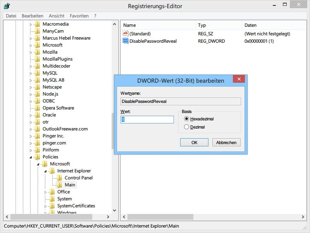Expand the pinger.com tree node

31,143
